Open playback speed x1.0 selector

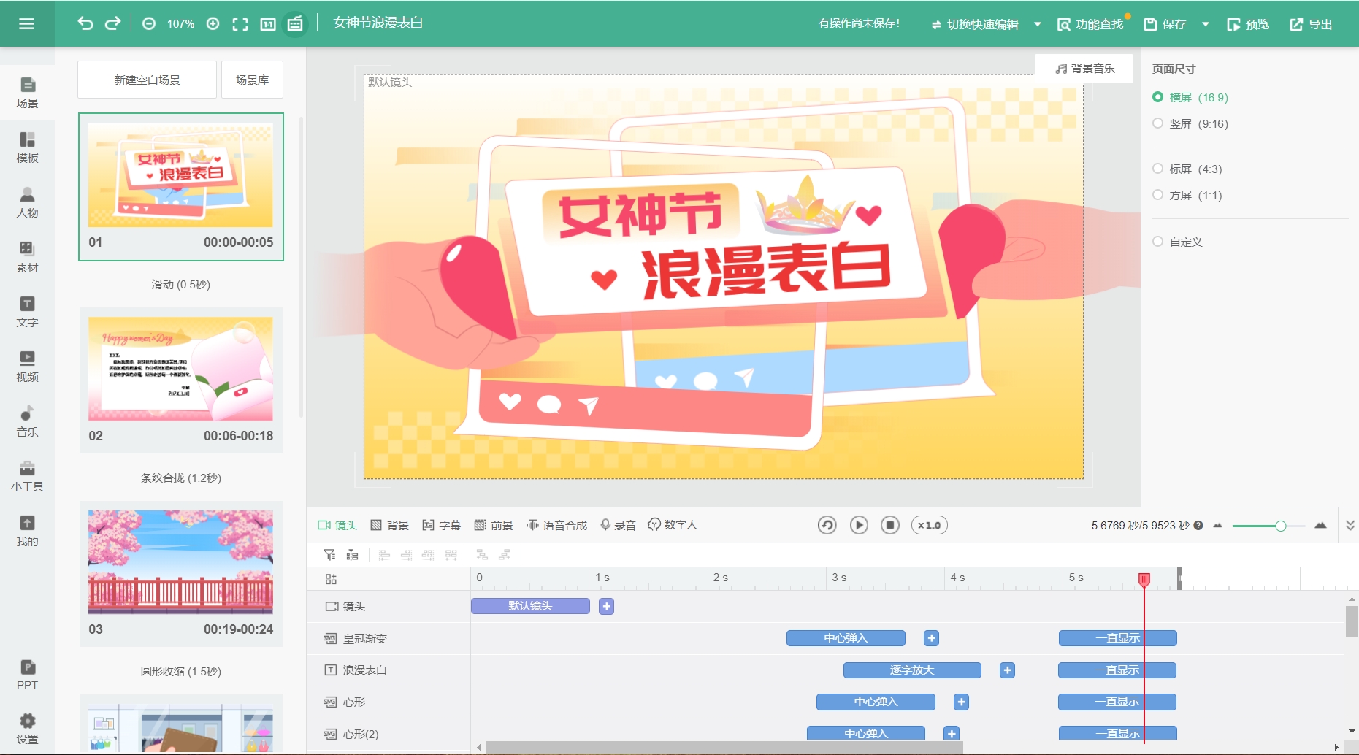(x=929, y=525)
